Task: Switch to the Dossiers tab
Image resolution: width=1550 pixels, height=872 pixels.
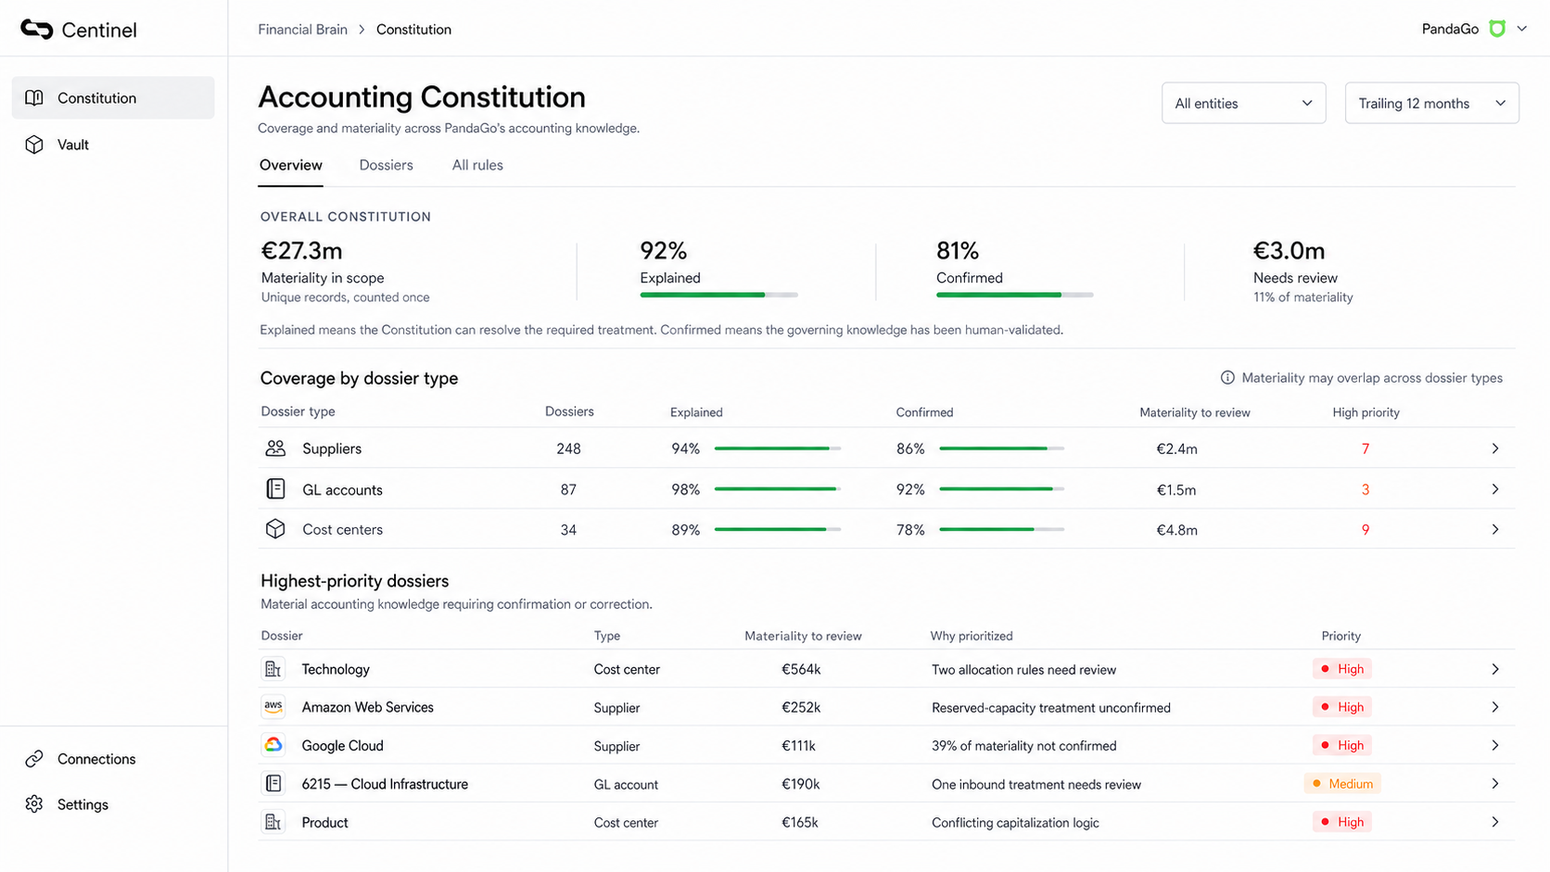Action: [x=386, y=165]
